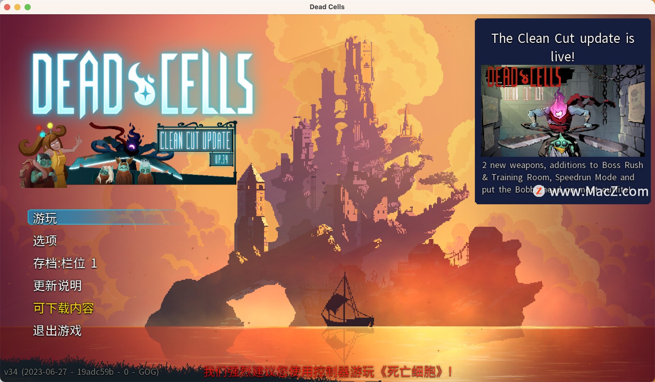This screenshot has height=382, width=655.
Task: Open 更新说明 patch notes
Action: 57,286
